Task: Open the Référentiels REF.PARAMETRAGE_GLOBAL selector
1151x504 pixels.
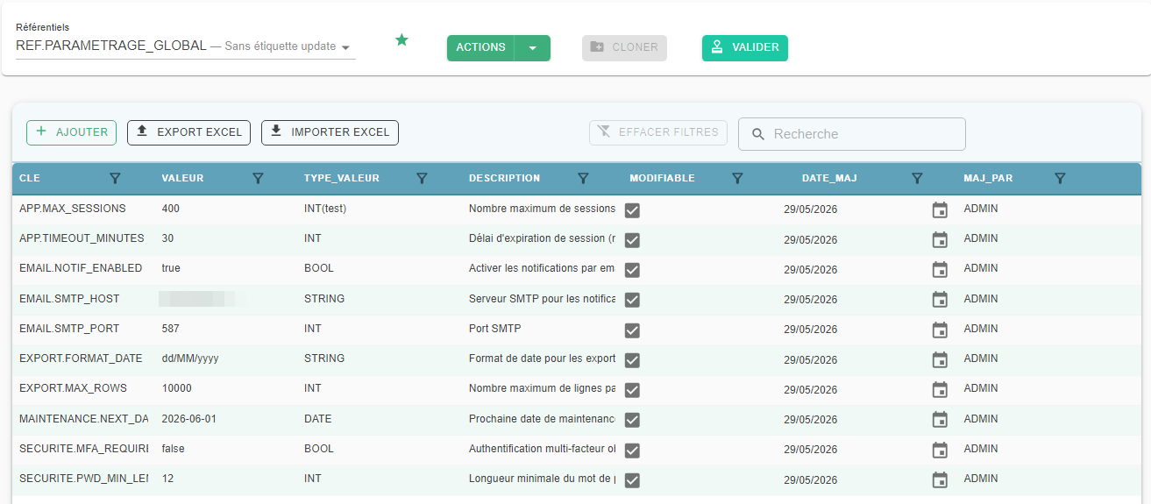Action: pos(186,46)
